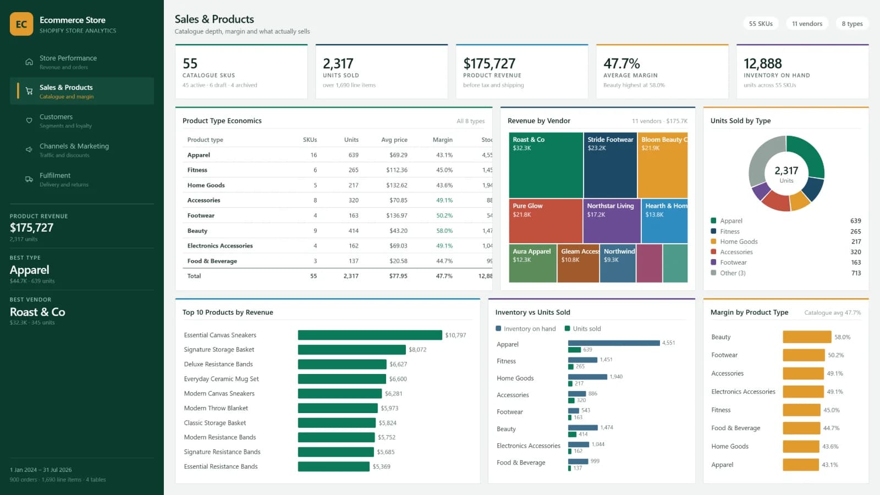Click the 11 vendors pill
The width and height of the screenshot is (880, 495).
(807, 24)
